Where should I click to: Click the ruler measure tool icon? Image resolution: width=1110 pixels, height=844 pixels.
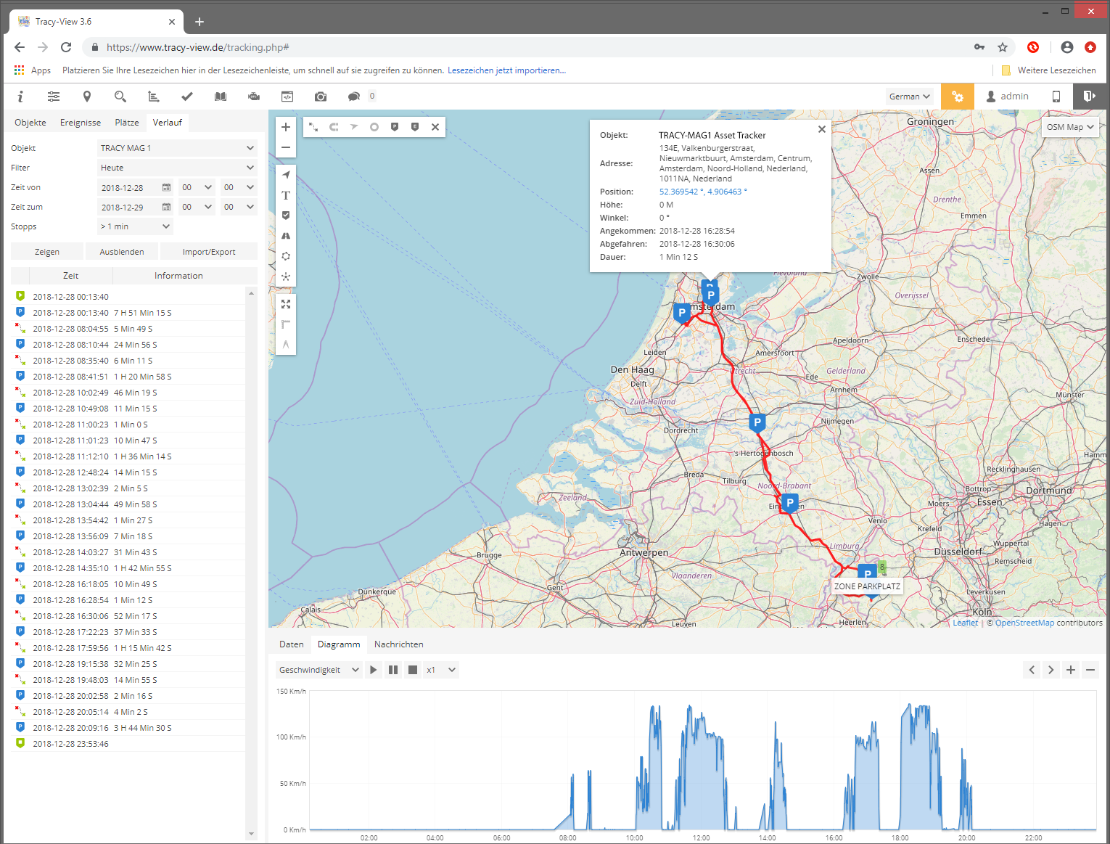pyautogui.click(x=286, y=324)
